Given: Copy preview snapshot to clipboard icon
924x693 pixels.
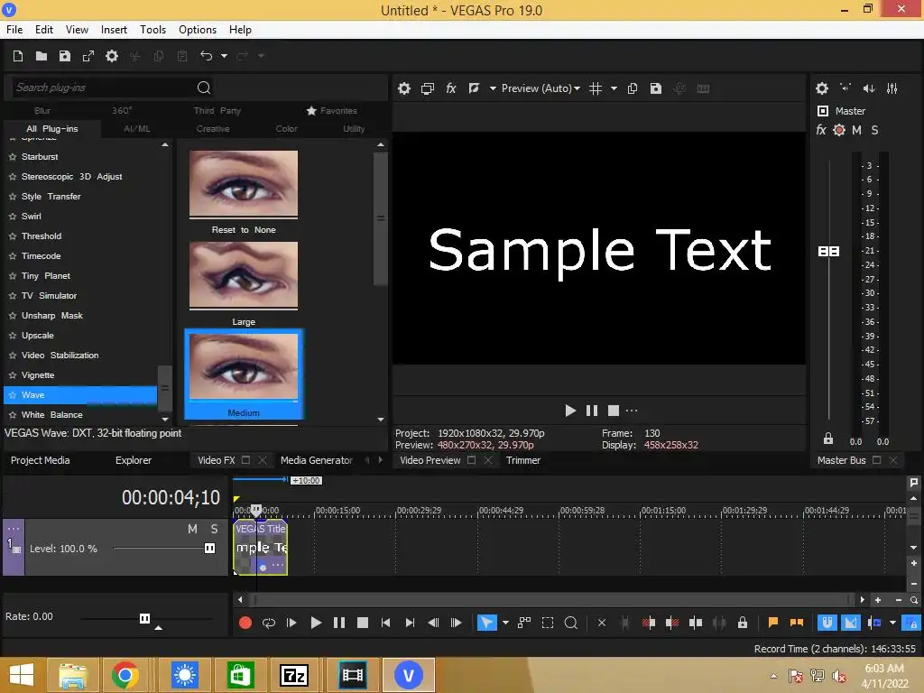Looking at the screenshot, I should click(633, 88).
